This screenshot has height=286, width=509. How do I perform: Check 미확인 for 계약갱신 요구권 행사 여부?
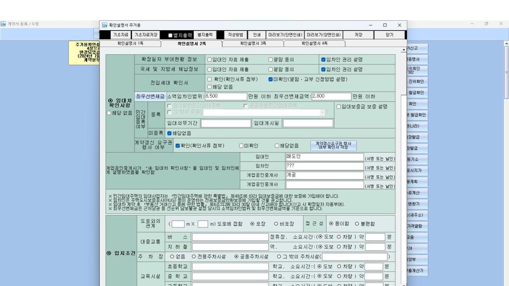point(241,146)
